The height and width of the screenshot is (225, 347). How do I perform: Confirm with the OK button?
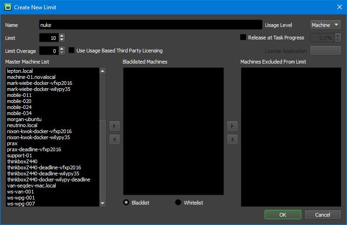point(283,215)
